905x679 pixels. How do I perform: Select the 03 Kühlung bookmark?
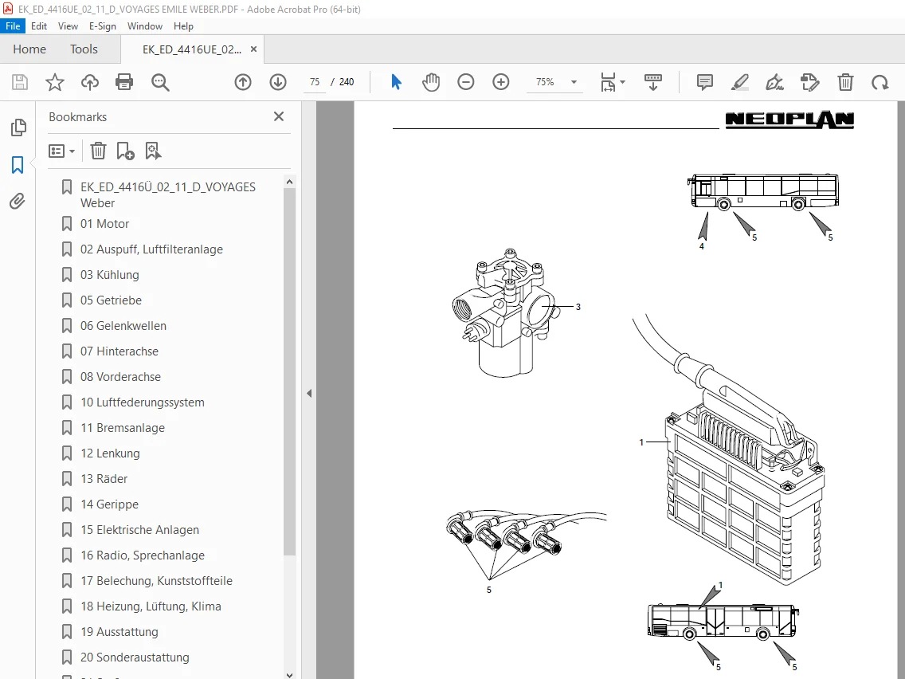tap(110, 274)
